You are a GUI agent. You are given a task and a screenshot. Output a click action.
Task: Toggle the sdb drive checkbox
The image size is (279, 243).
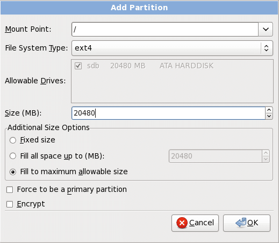(x=78, y=66)
